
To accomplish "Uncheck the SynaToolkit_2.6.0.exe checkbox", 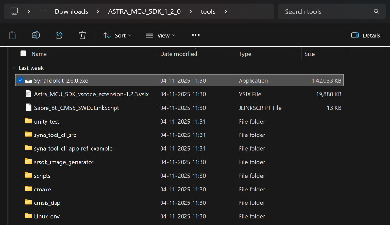I will 20,81.
